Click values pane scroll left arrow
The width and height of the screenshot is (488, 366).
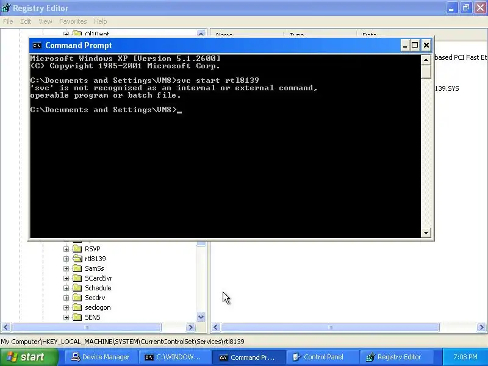(x=216, y=328)
